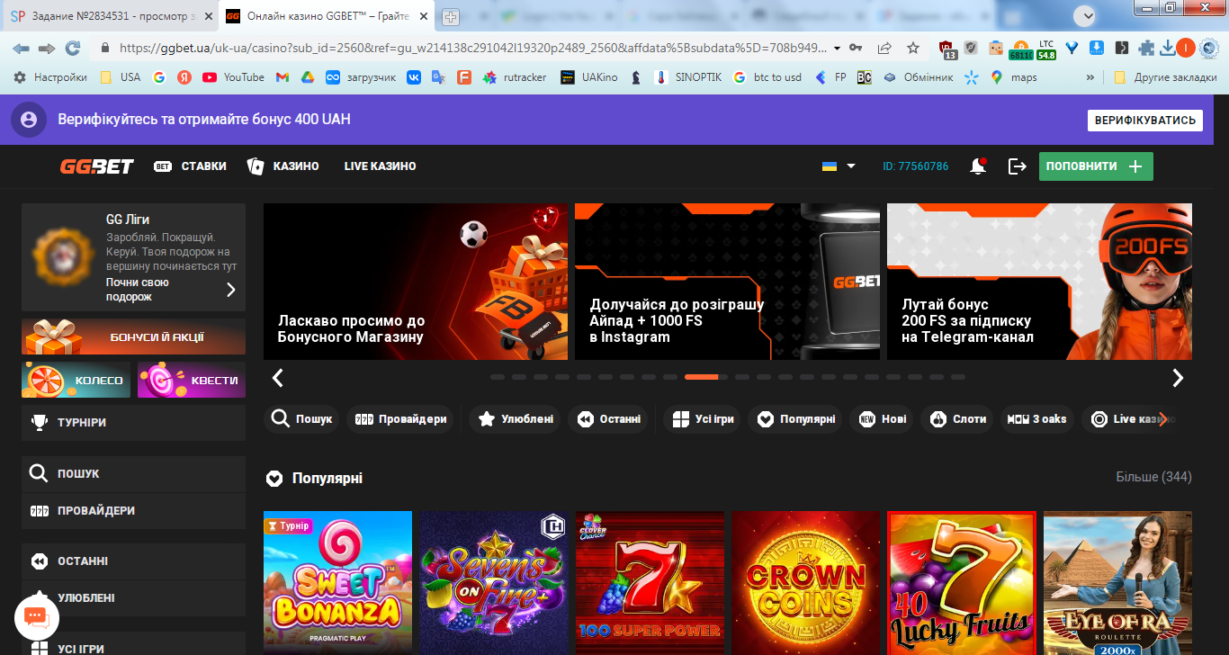Go forward with the browser arrow
Screen dimensions: 1229x655
[47, 49]
